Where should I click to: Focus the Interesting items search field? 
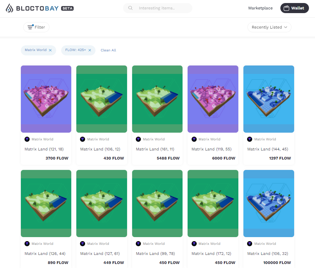click(157, 8)
